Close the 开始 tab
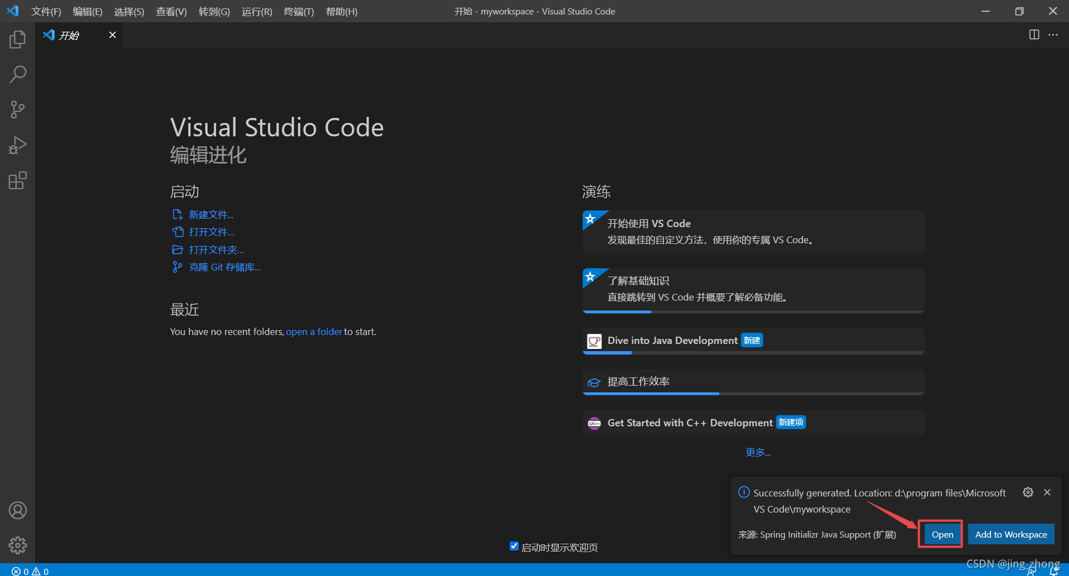The height and width of the screenshot is (576, 1069). coord(113,35)
